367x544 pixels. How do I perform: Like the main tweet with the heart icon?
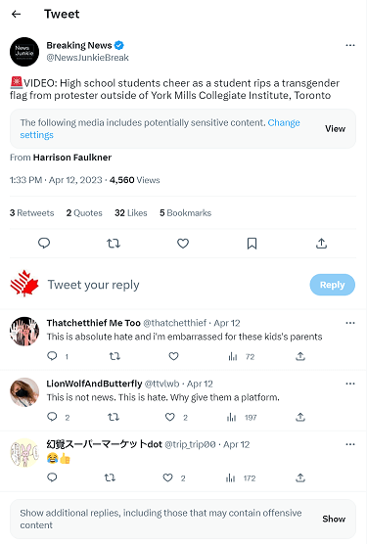(x=183, y=244)
